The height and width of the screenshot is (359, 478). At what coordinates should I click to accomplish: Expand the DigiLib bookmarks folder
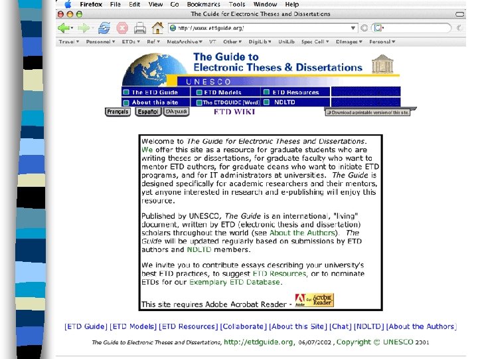tap(260, 41)
